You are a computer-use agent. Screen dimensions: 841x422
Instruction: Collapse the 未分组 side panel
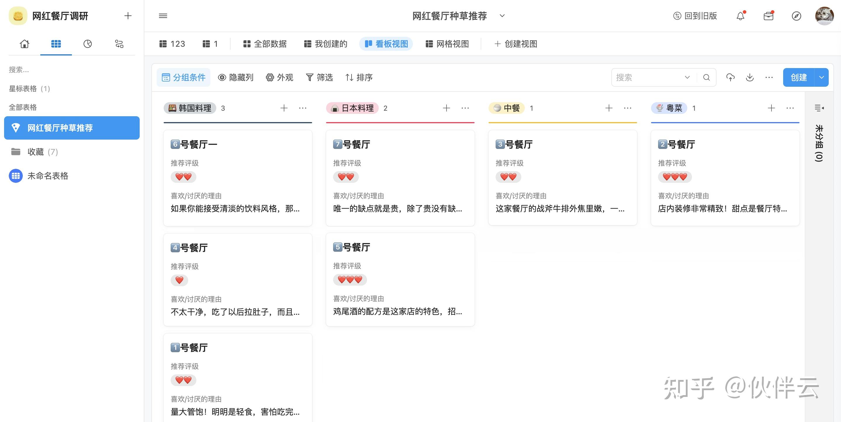pyautogui.click(x=819, y=108)
